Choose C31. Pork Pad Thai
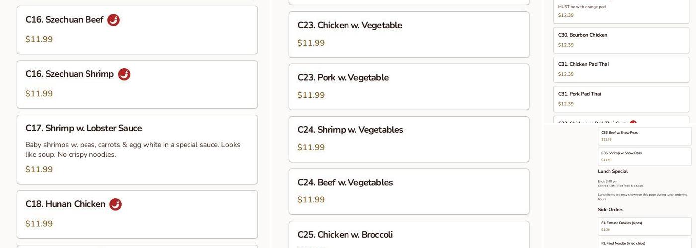The height and width of the screenshot is (248, 696). tap(621, 99)
